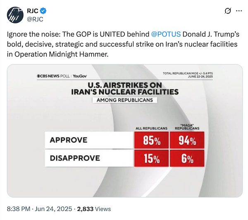
Task: Click the red 94% MAGA approve cell
Action: click(187, 140)
